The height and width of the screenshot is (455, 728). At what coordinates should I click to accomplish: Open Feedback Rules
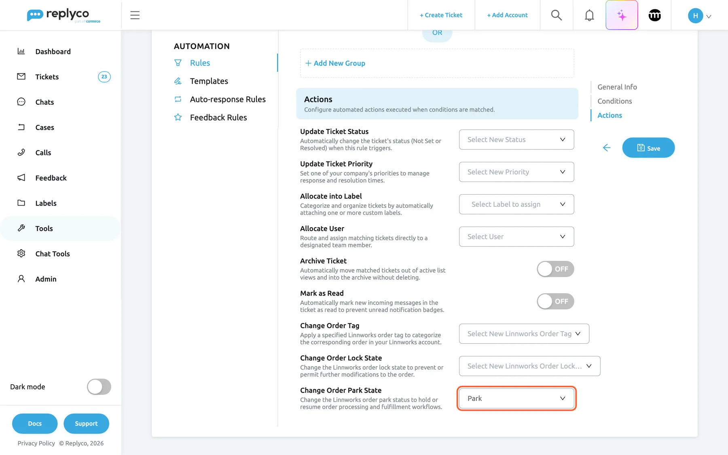[218, 117]
